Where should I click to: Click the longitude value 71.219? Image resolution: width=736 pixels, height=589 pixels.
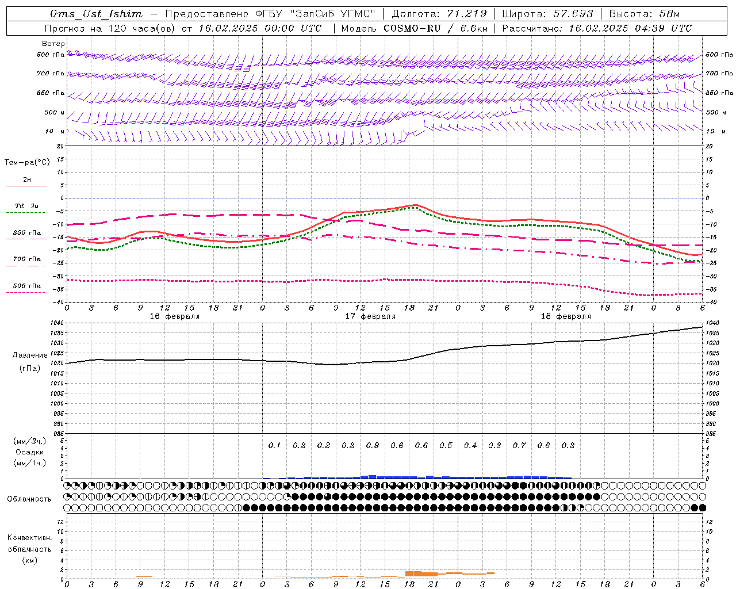(466, 13)
